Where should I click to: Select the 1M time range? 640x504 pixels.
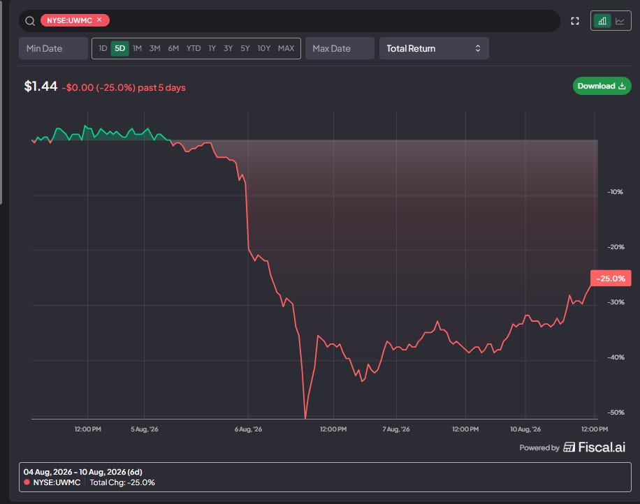[137, 48]
